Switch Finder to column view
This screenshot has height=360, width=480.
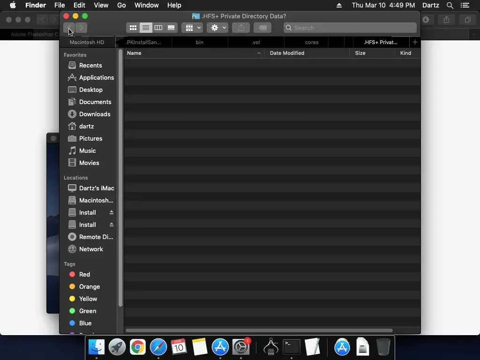point(158,28)
